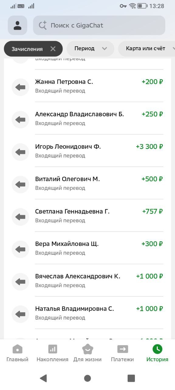Remove the Зачисления filter with its X

[x=53, y=49]
